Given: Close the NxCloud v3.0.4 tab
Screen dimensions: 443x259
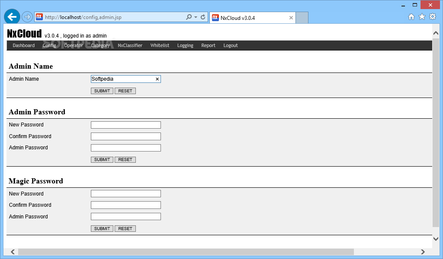Looking at the screenshot, I should [x=291, y=18].
